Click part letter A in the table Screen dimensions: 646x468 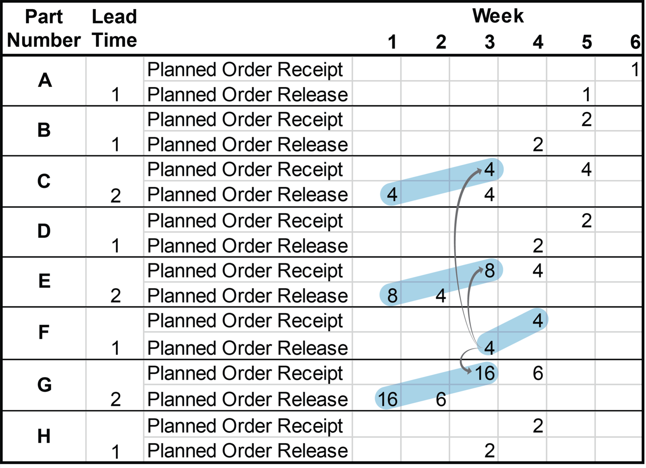[45, 80]
